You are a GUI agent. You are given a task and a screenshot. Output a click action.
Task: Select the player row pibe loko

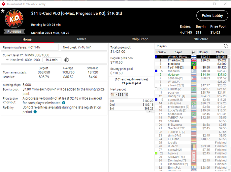[191, 64]
